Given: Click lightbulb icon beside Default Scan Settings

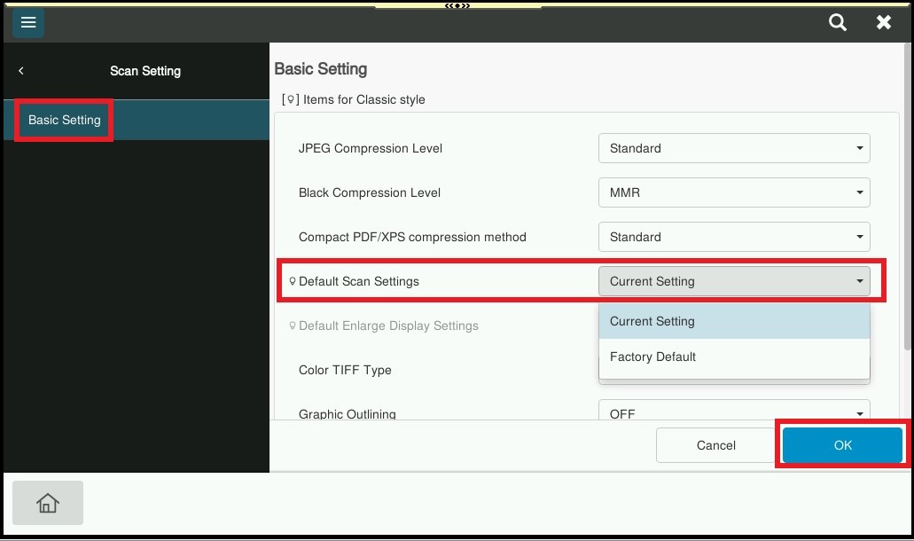Looking at the screenshot, I should (x=292, y=281).
